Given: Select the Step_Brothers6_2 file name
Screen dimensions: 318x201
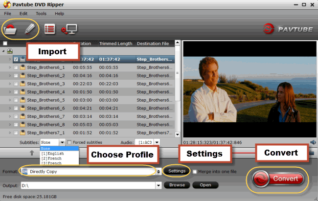Looking at the screenshot, I should pyautogui.click(x=46, y=76).
